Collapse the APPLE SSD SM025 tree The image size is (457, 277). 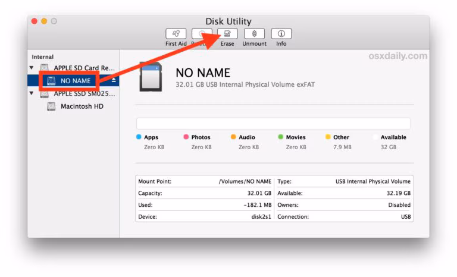pos(32,93)
